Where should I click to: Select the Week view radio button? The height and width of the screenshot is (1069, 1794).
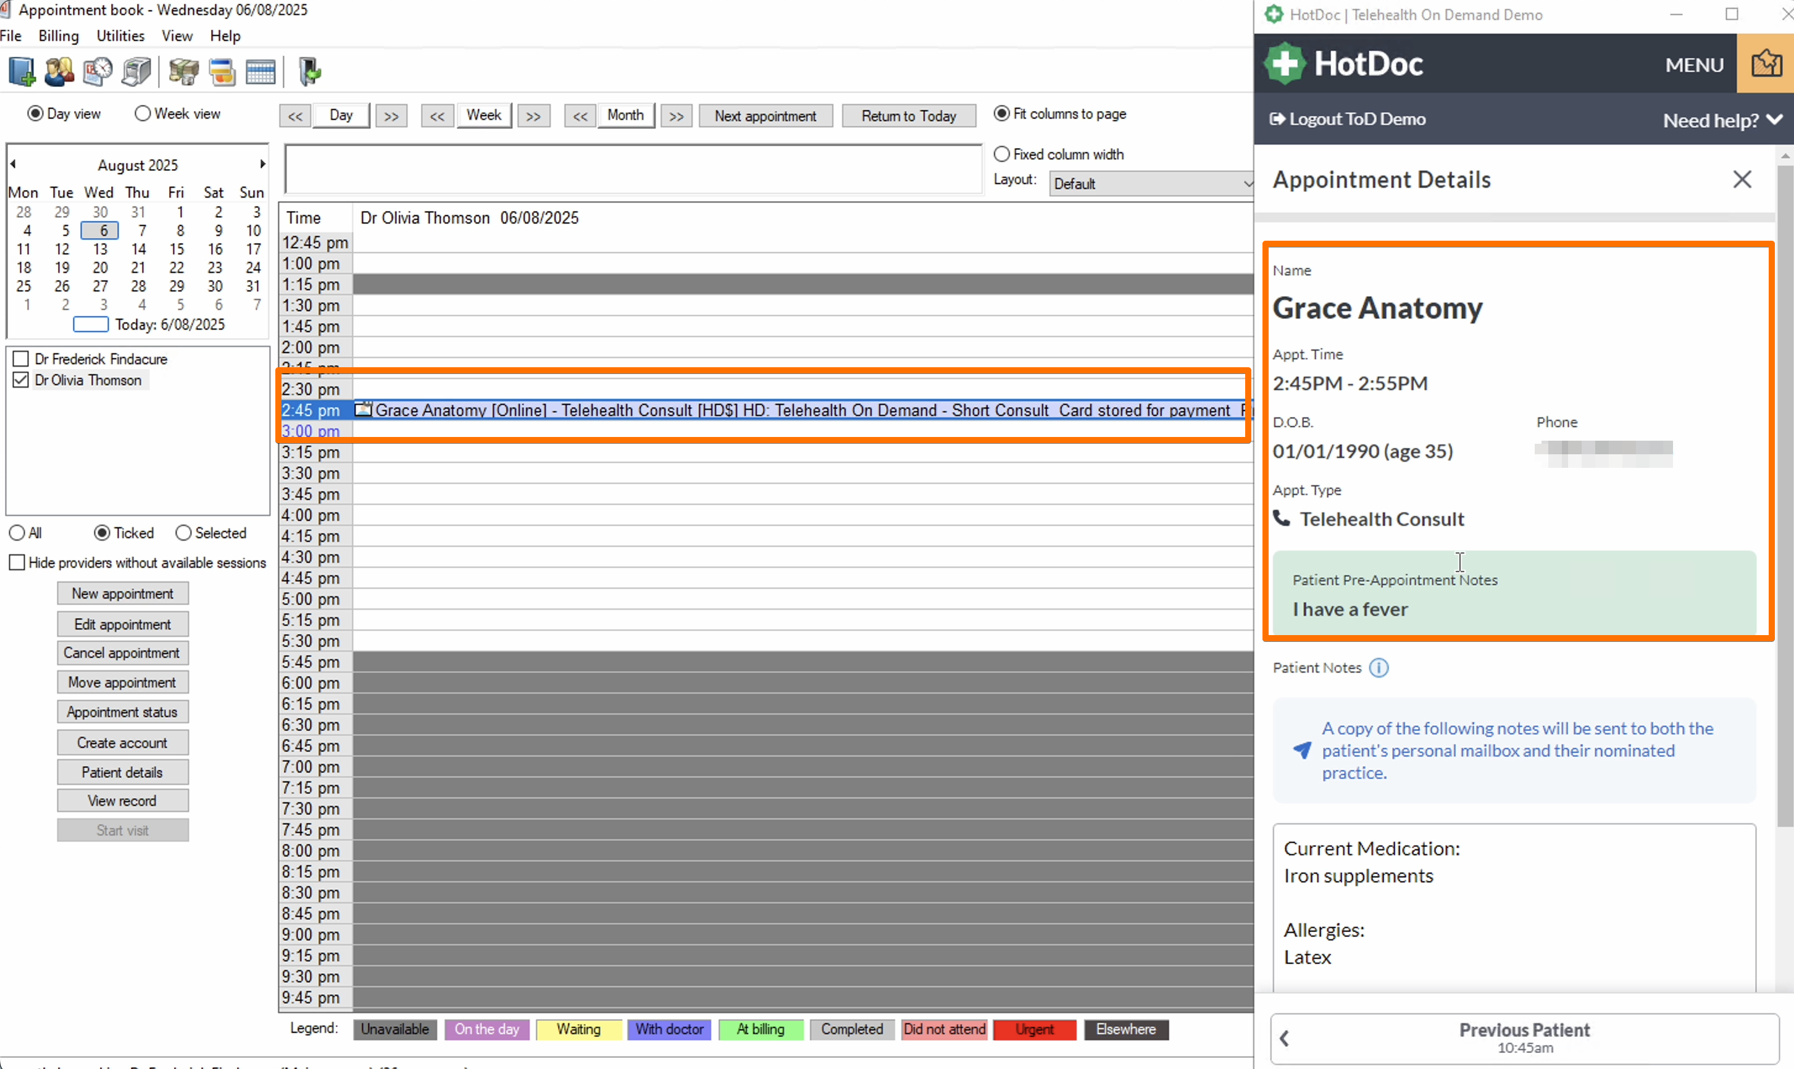coord(143,114)
